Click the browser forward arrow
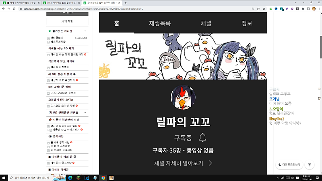 (x=8, y=9)
